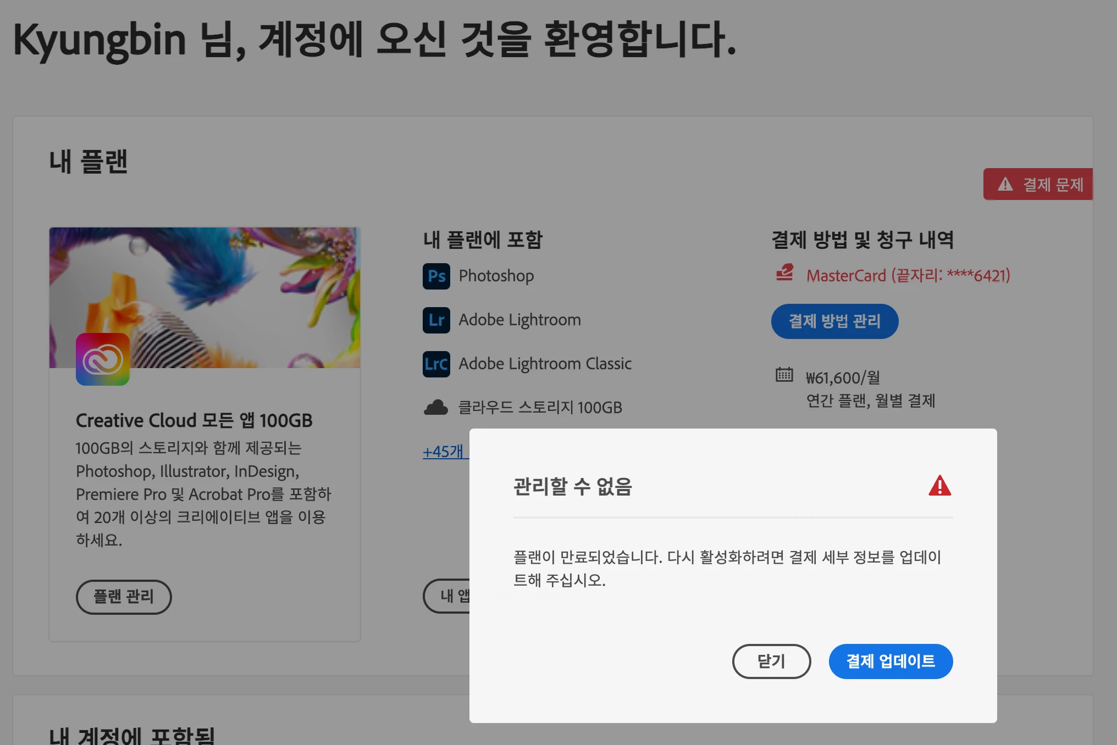Click MasterCard ending 6421 link
Screen dimensions: 1117x745
coord(908,275)
